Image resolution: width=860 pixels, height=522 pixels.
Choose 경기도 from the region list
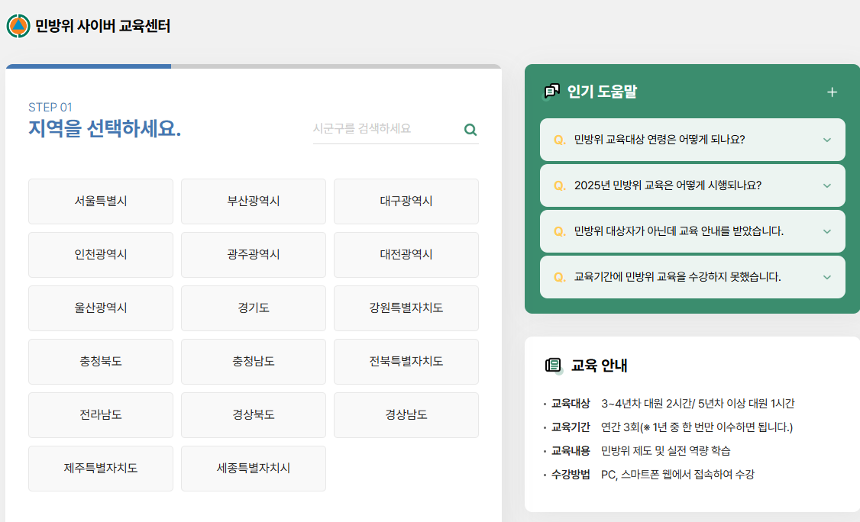(253, 308)
